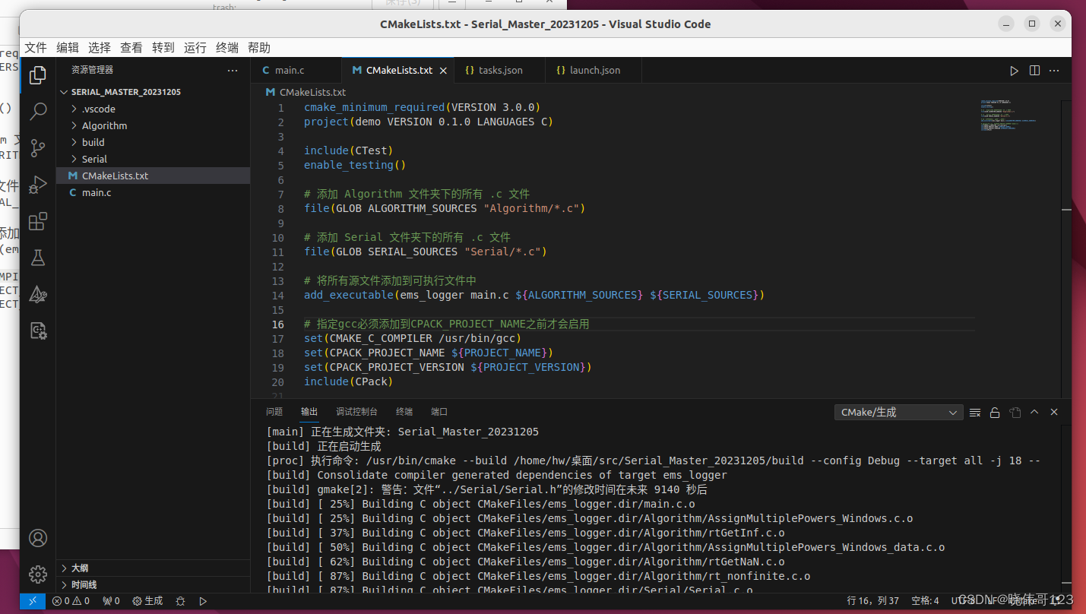Open the 运行 menu

(x=195, y=48)
